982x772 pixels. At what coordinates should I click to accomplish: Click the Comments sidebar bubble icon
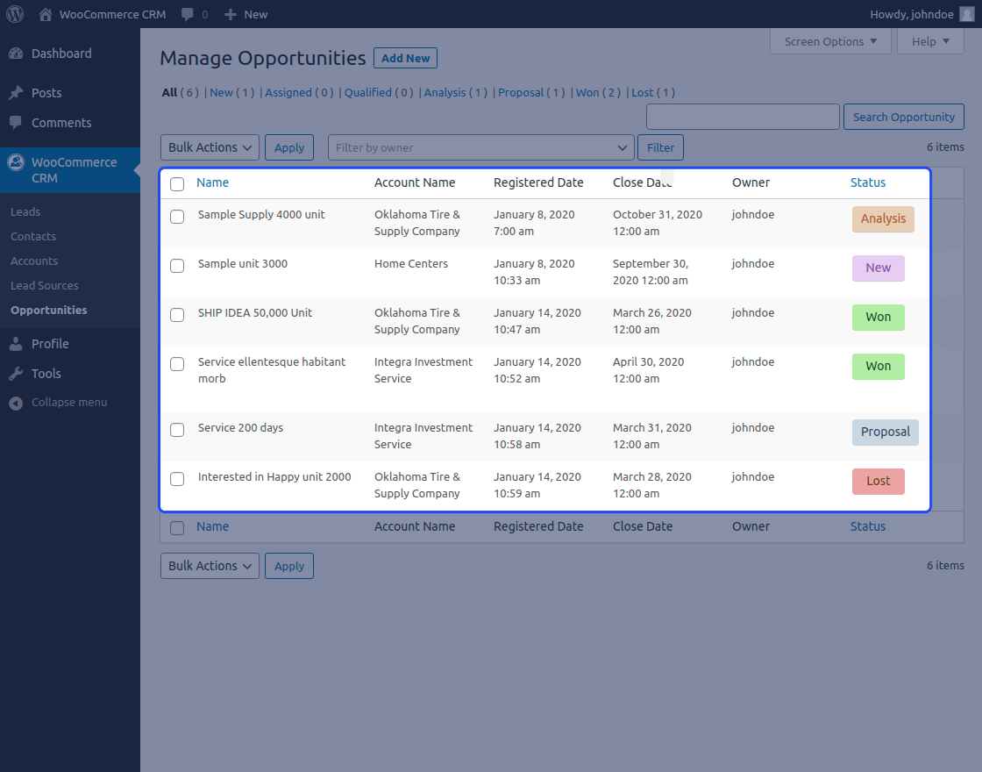pos(16,123)
